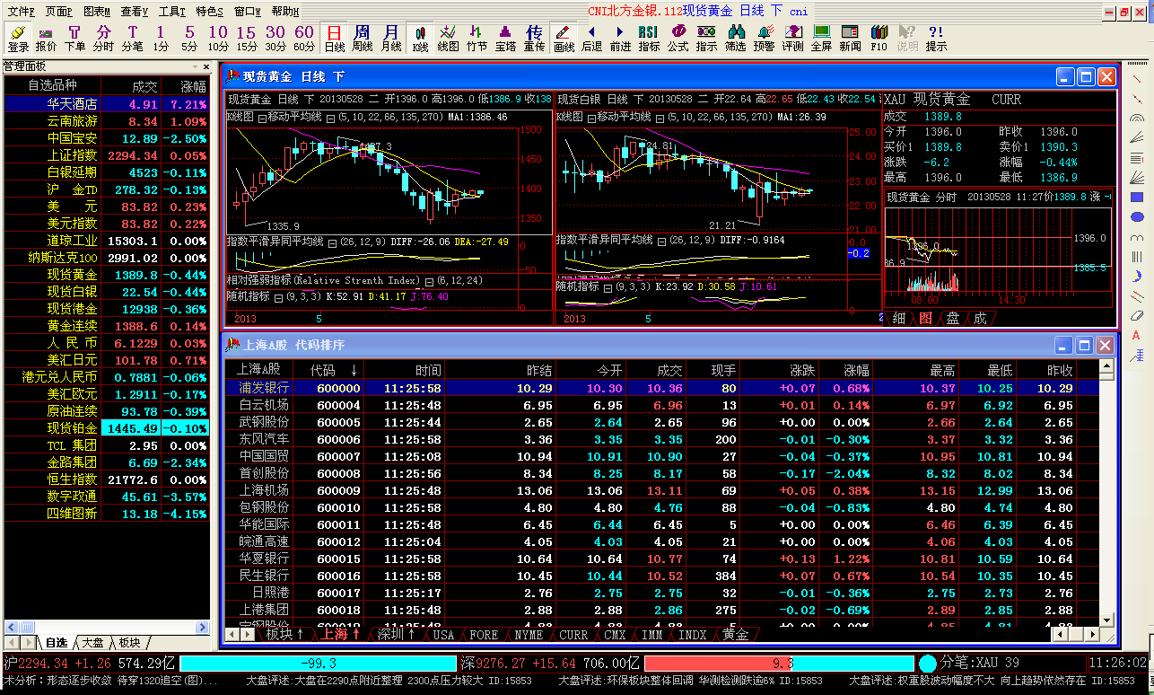Screen dimensions: 1154x695
Task: Switch to the 黄金 market tab
Action: (x=735, y=634)
